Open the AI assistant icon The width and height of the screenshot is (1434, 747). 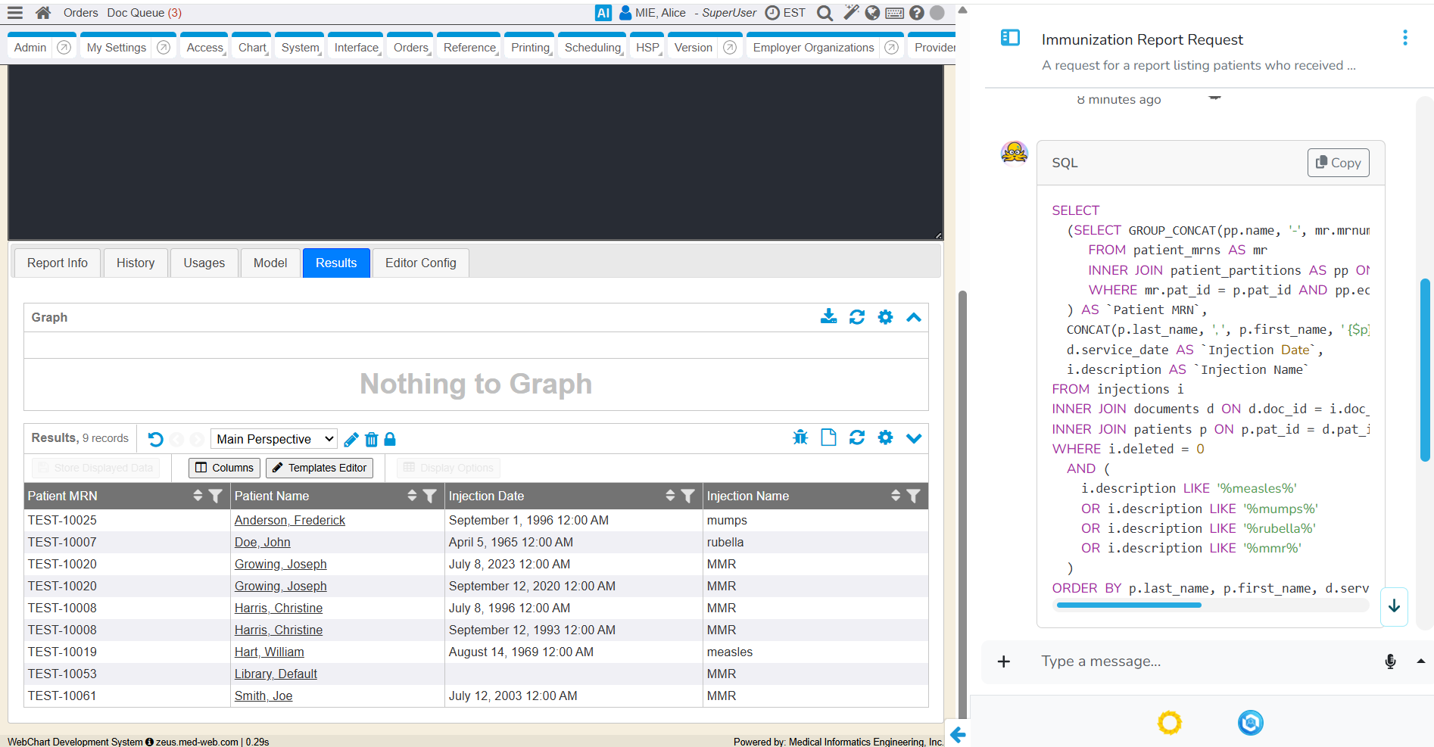pyautogui.click(x=603, y=13)
